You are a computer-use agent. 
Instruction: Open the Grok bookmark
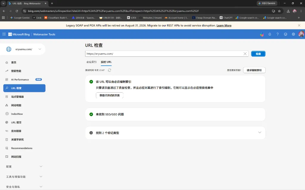(37, 18)
